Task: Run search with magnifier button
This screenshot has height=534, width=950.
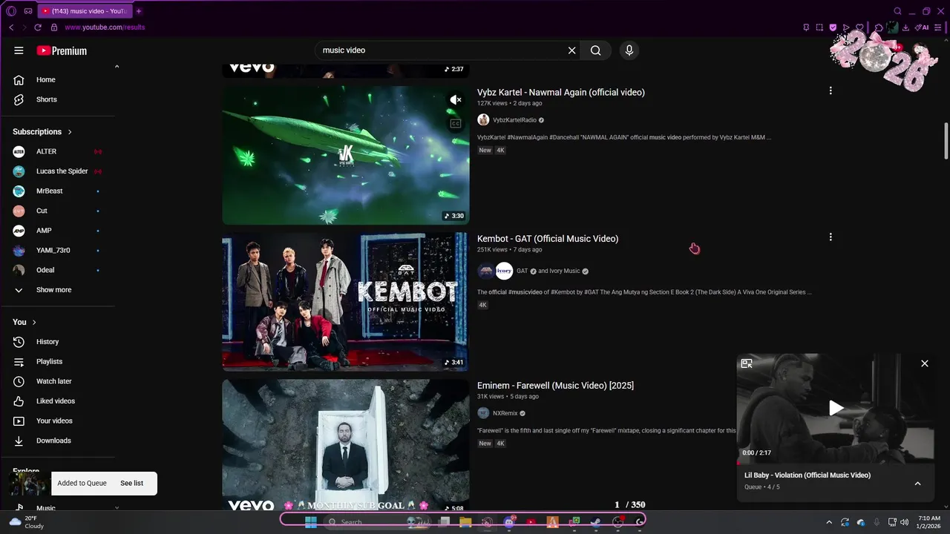Action: tap(595, 50)
